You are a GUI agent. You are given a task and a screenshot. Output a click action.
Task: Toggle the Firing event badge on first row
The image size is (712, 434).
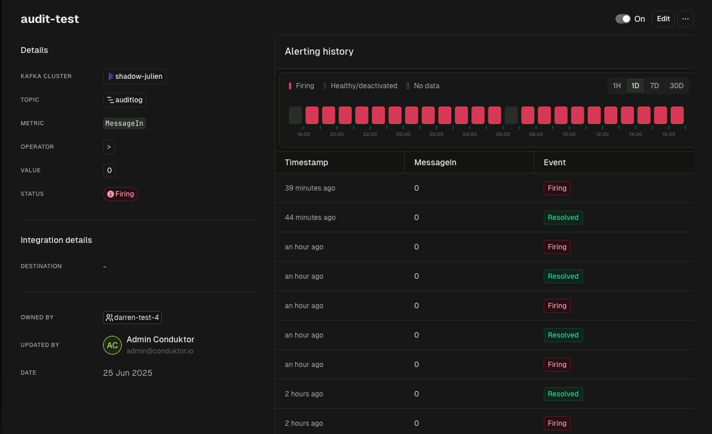point(557,188)
